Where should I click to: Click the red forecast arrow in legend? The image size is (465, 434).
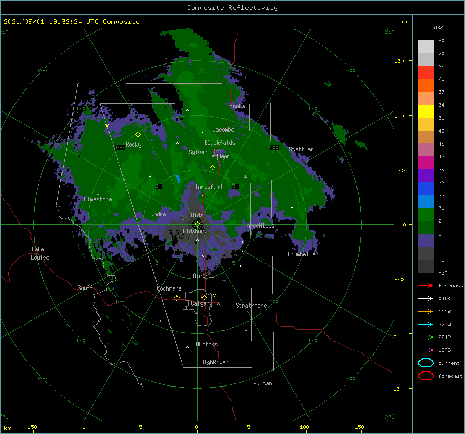tap(426, 285)
